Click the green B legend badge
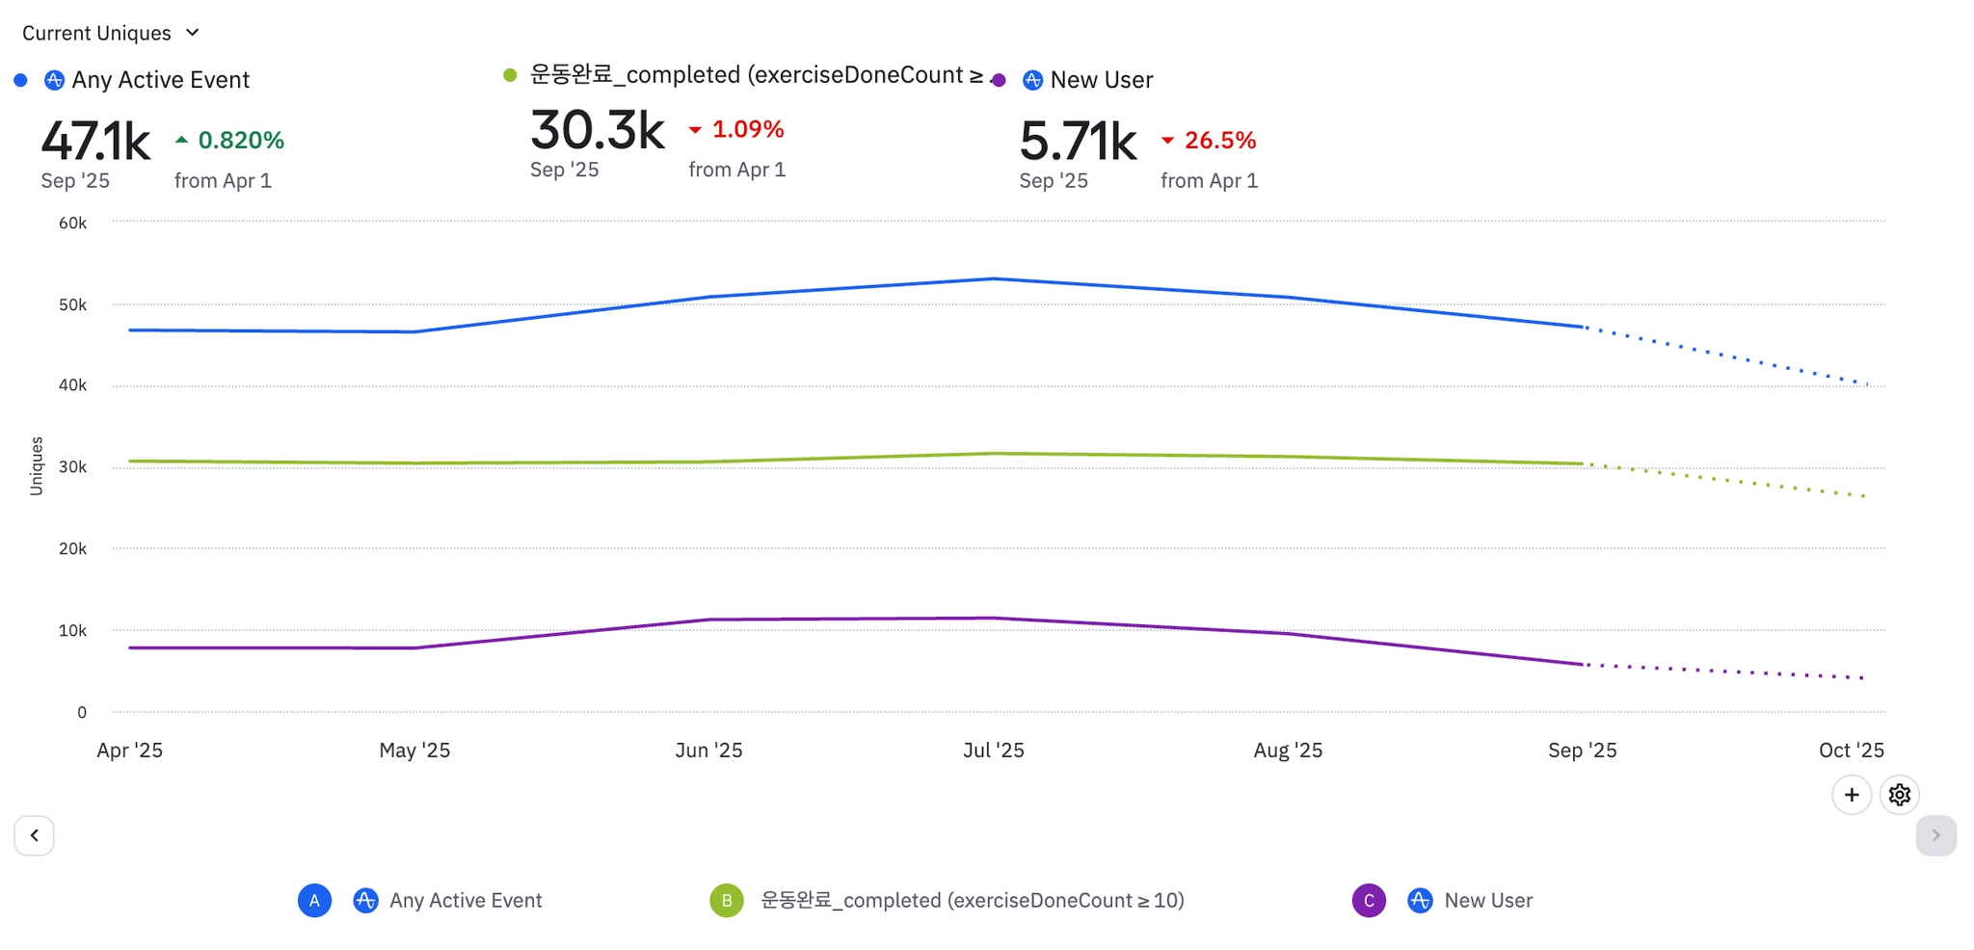1974x950 pixels. 727,900
